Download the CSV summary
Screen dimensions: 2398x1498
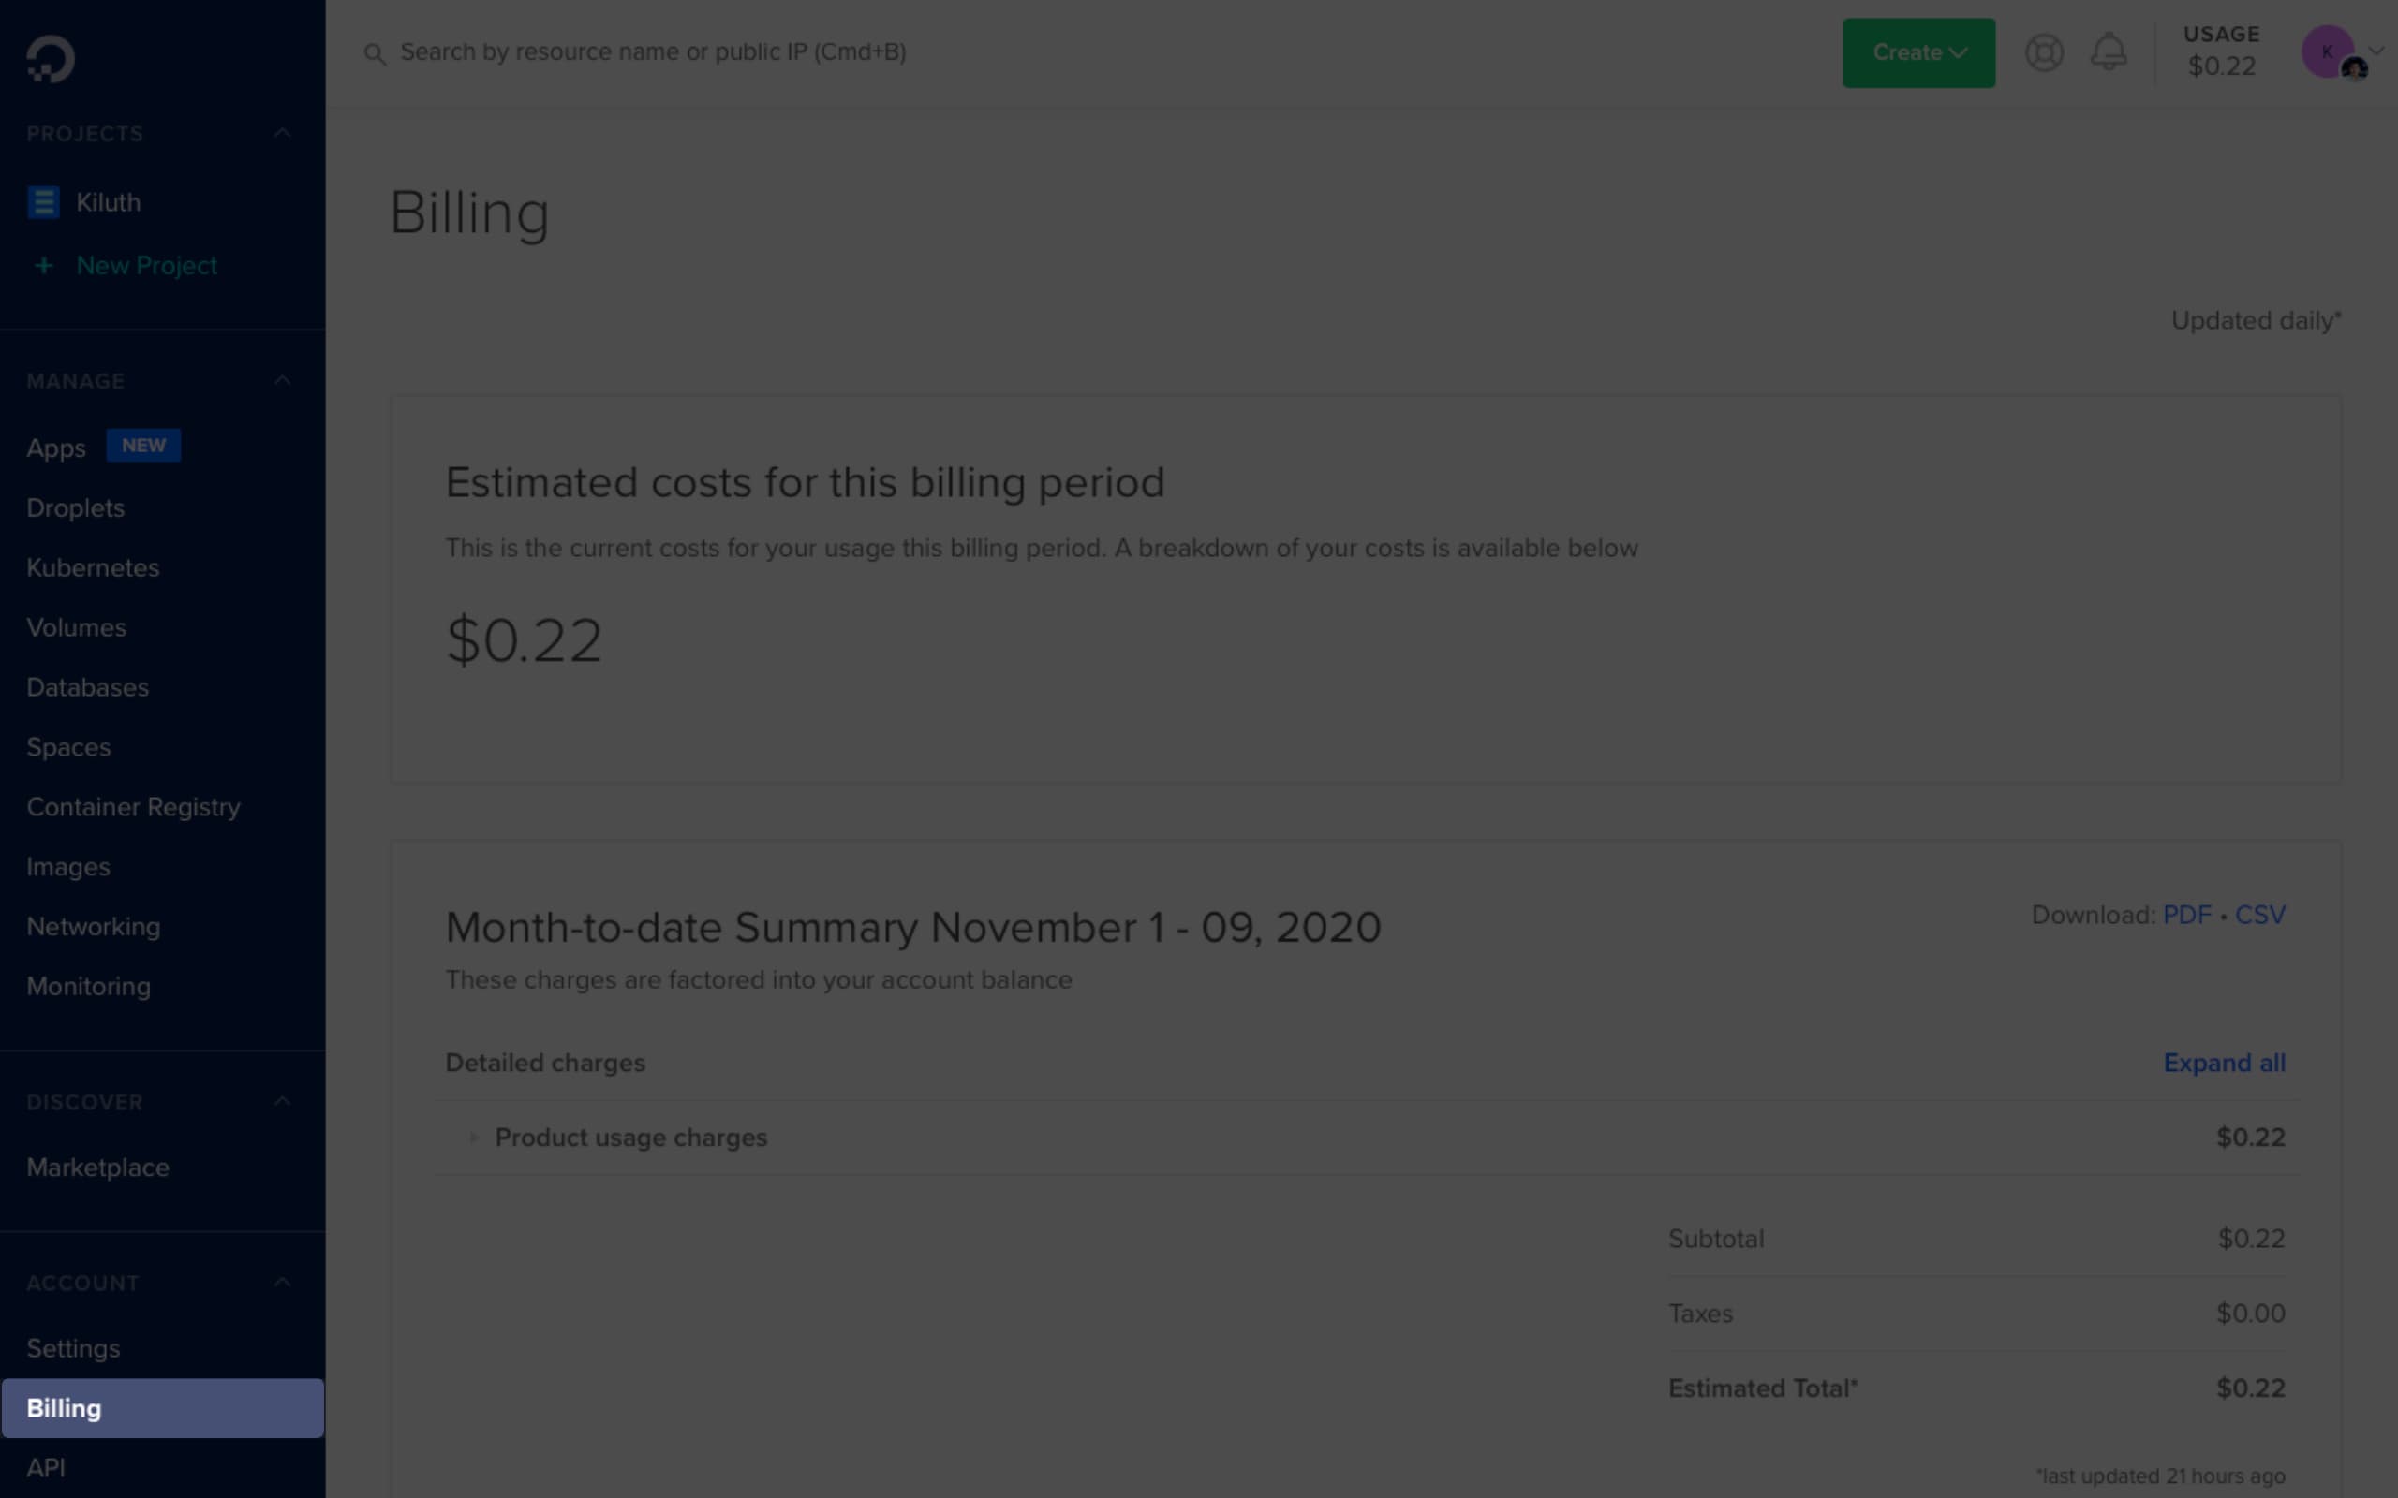[2259, 915]
